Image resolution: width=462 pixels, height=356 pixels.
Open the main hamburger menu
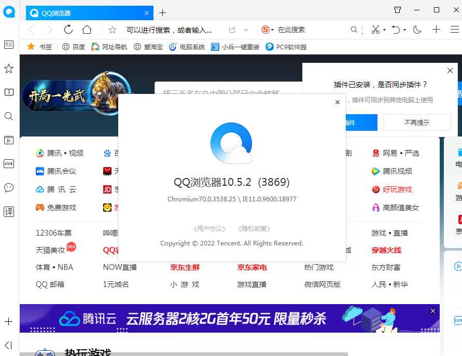pos(455,30)
